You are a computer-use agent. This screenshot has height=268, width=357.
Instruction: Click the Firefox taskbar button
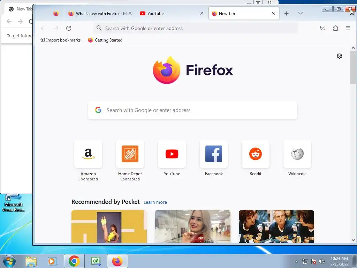click(117, 261)
